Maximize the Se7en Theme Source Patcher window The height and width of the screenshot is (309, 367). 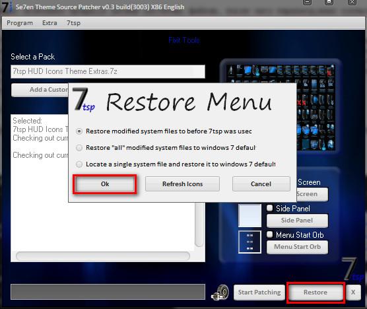329,3
